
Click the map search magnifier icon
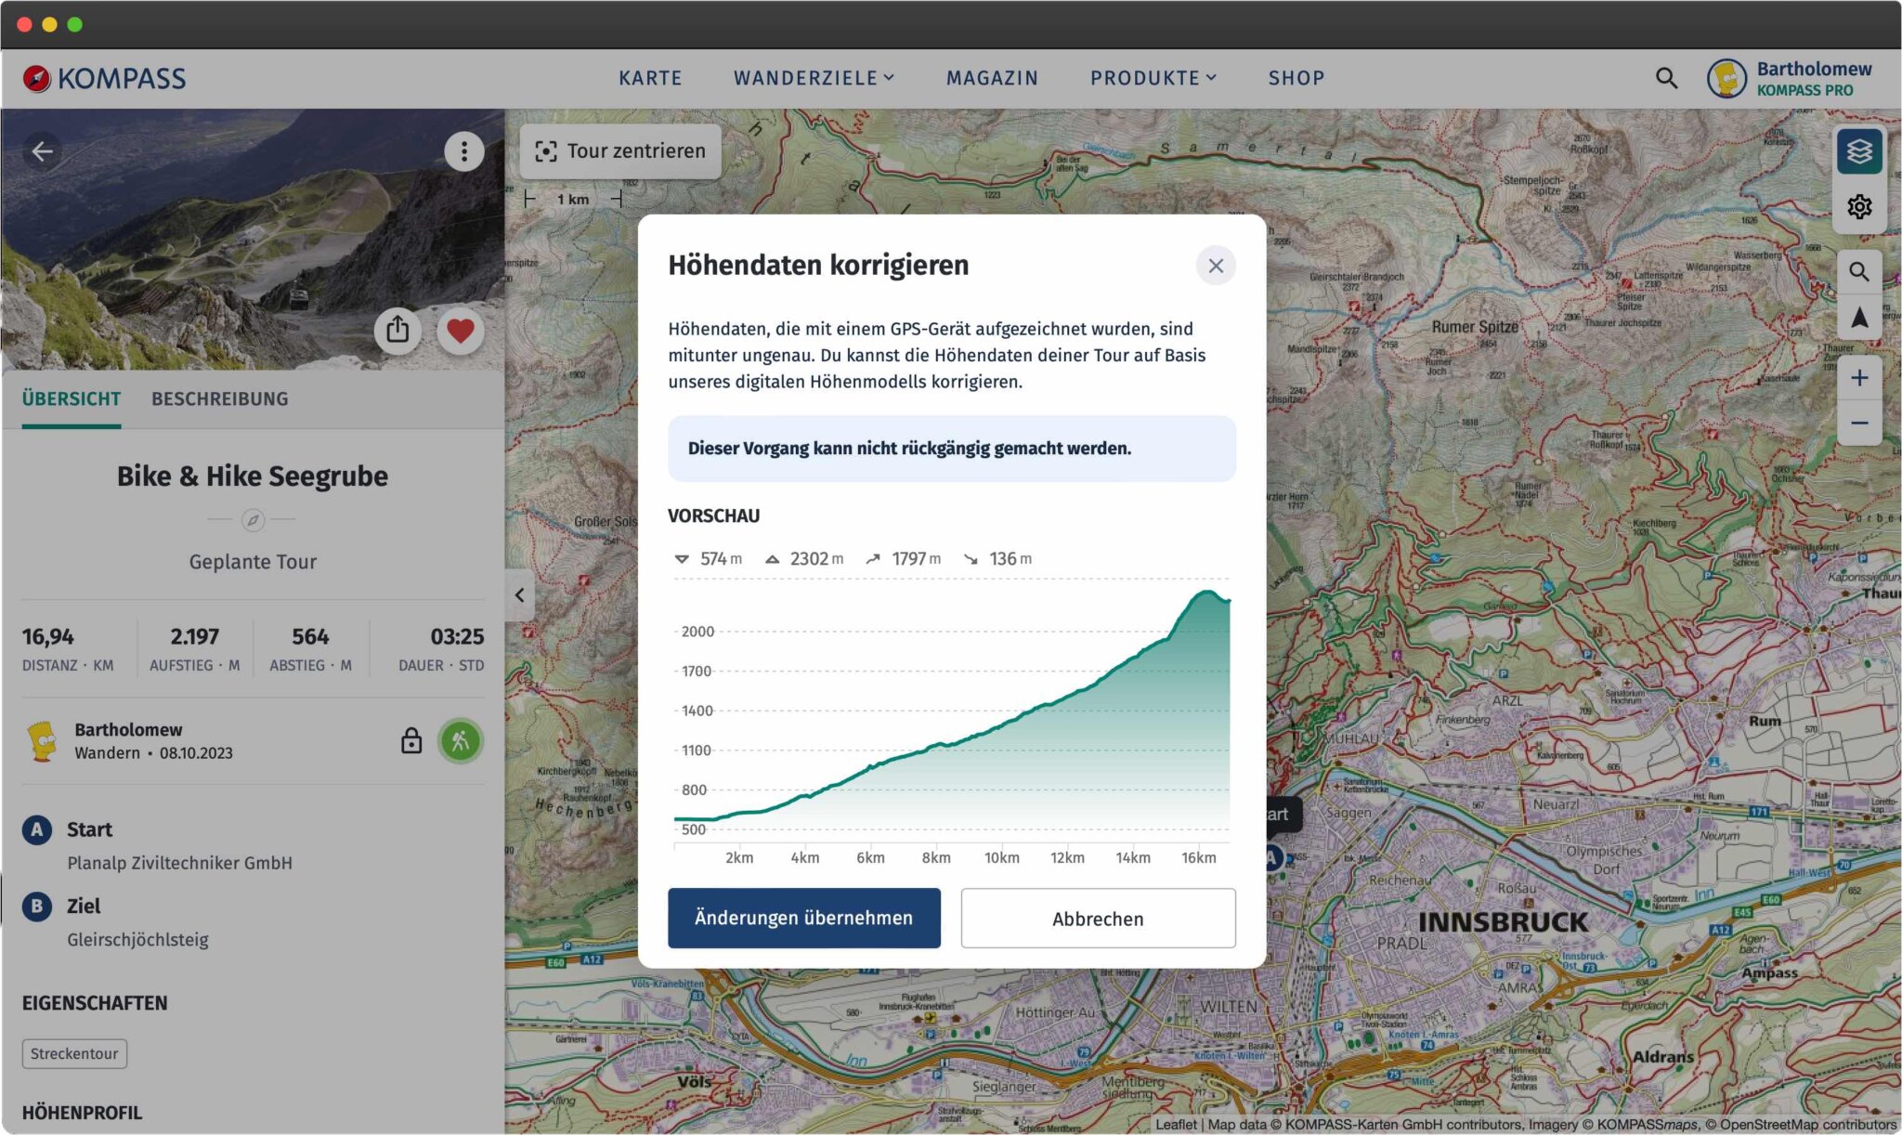point(1858,272)
